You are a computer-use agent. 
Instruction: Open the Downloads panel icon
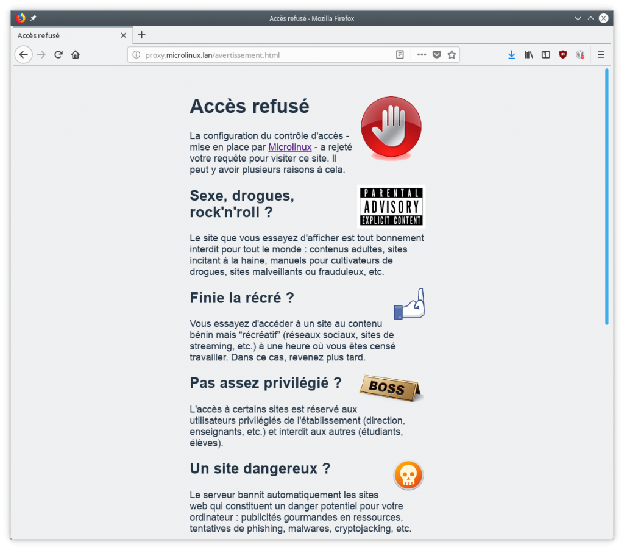coord(511,54)
